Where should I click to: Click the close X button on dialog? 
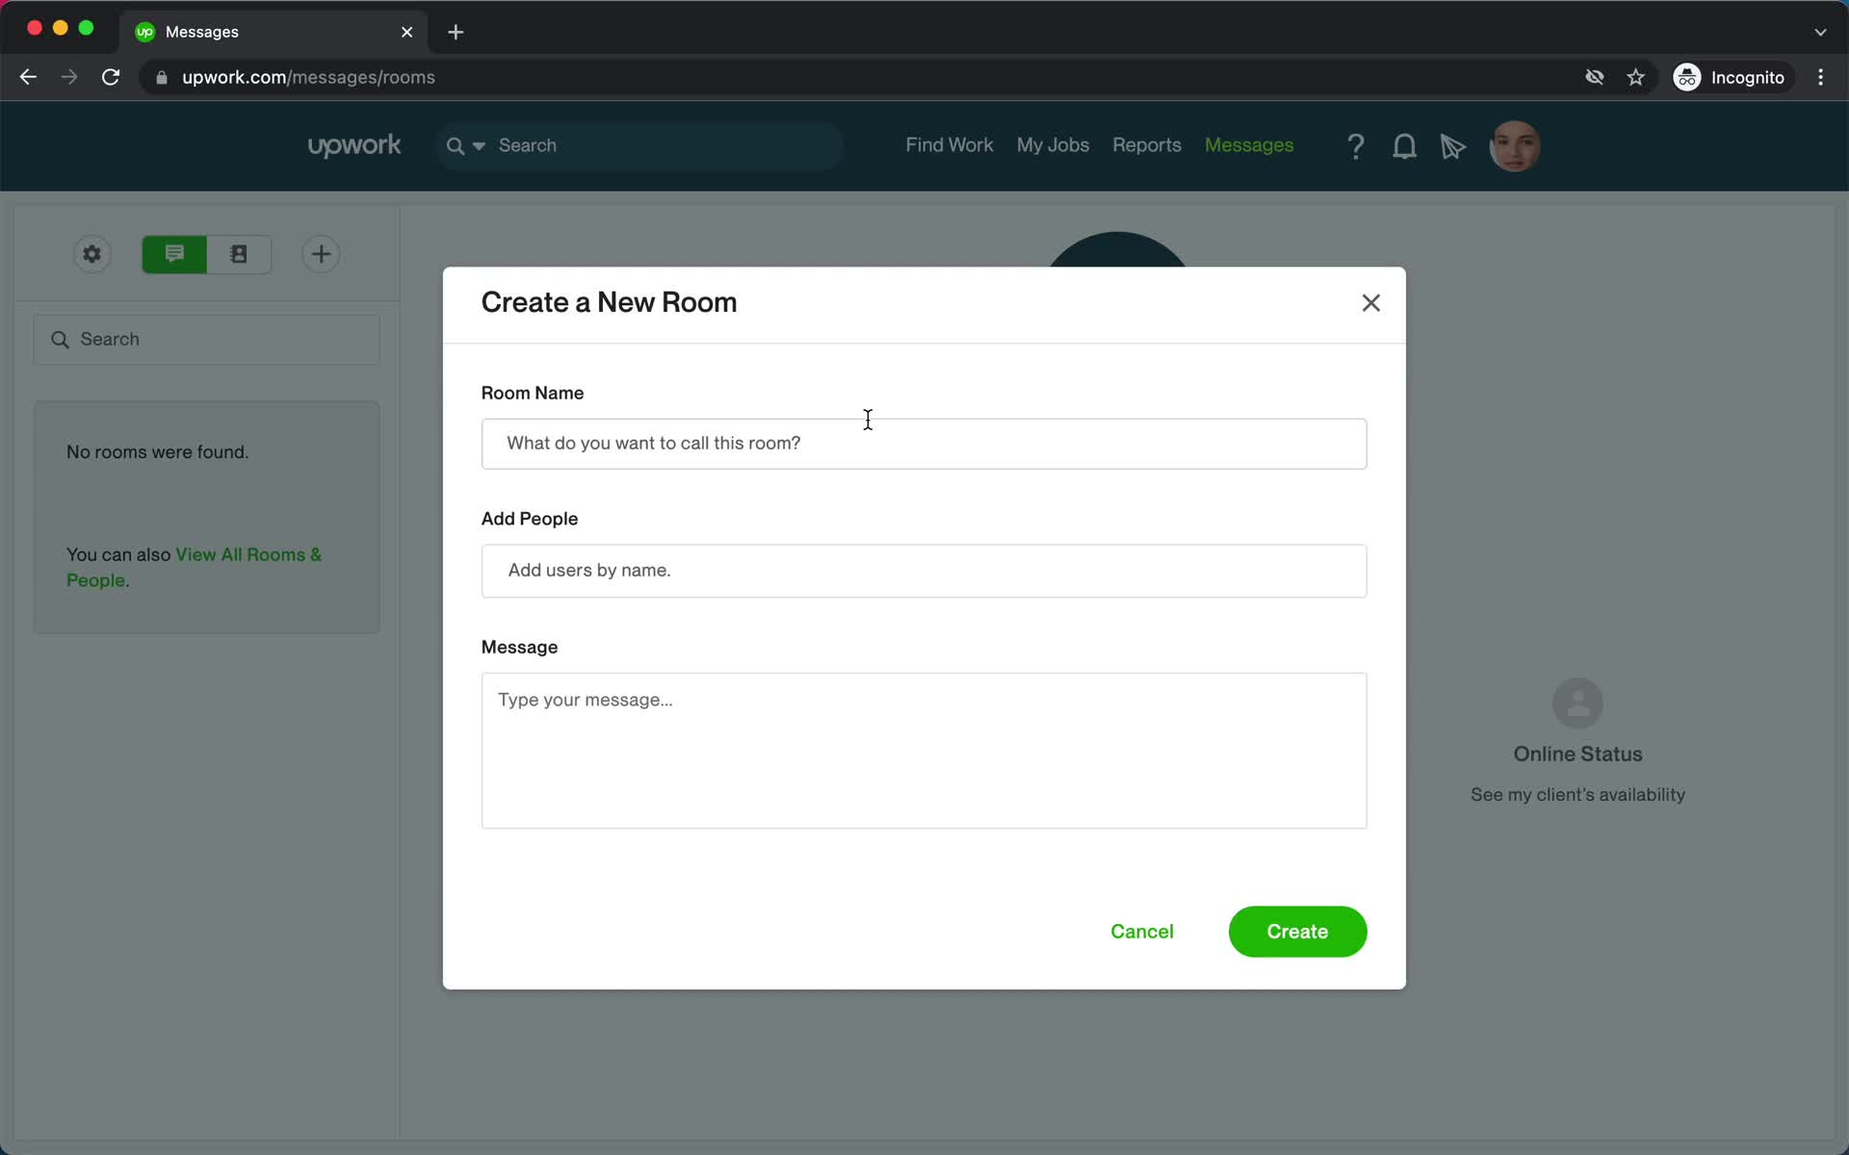1371,302
